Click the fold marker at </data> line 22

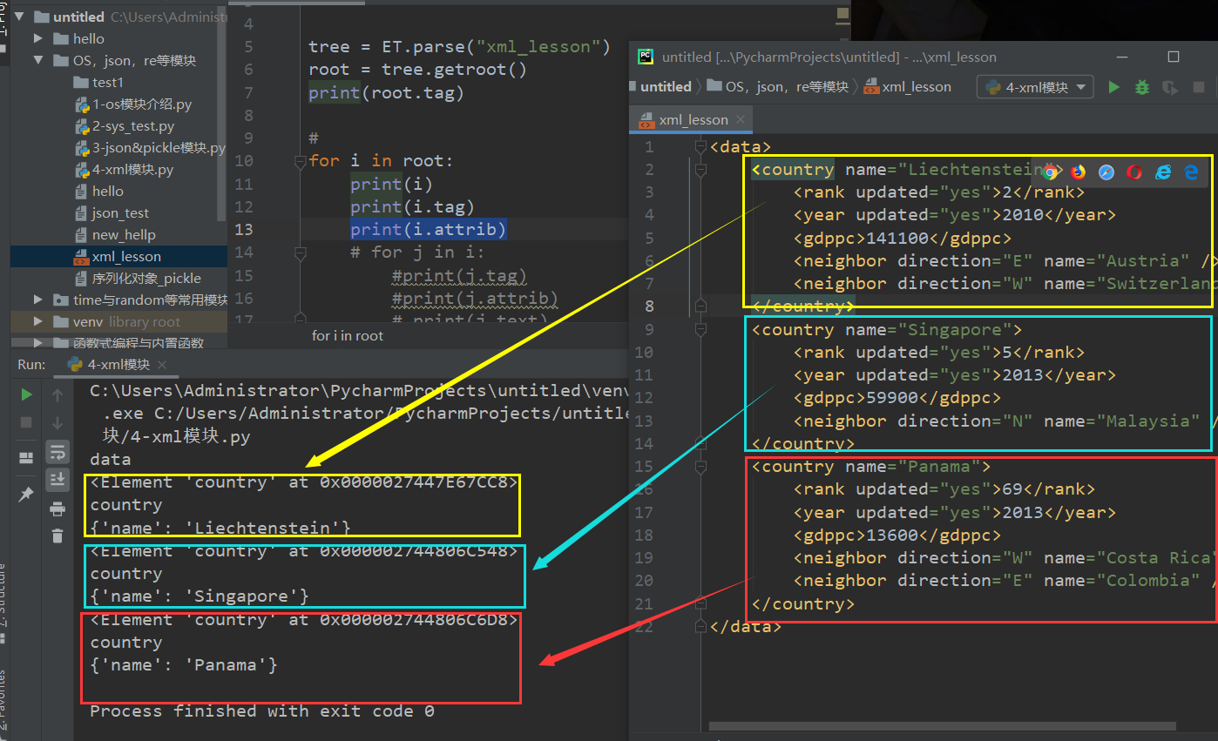700,626
